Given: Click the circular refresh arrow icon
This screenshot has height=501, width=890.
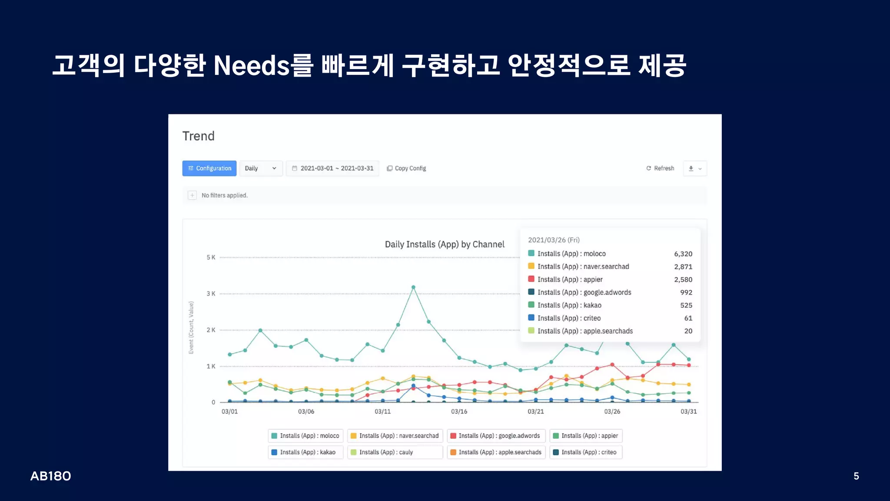Looking at the screenshot, I should (x=649, y=168).
